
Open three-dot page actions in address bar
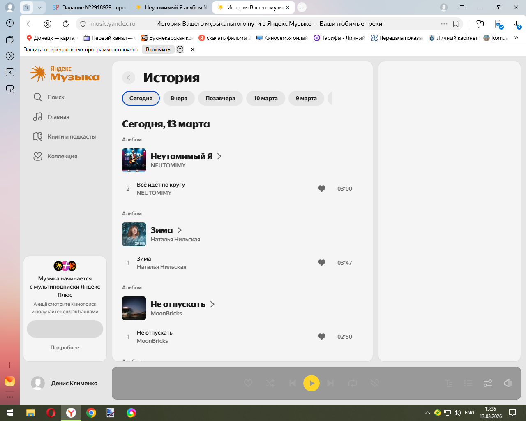(x=444, y=24)
